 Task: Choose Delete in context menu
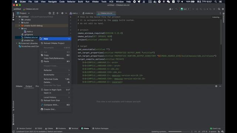click(x=55, y=82)
